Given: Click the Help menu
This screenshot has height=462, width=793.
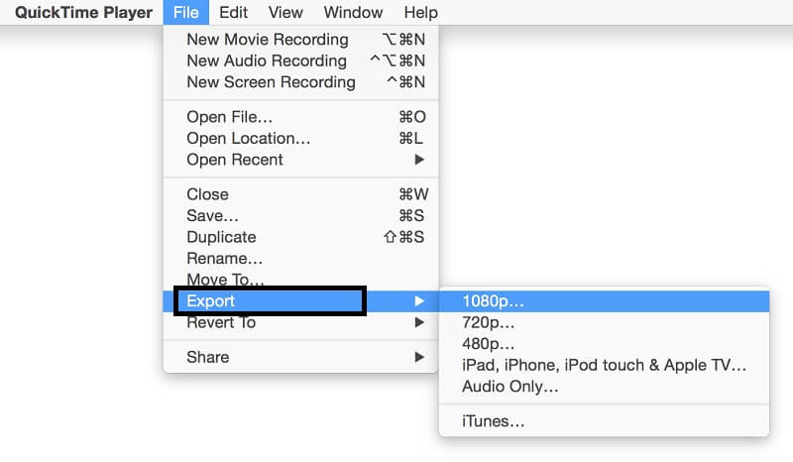Looking at the screenshot, I should tap(420, 13).
